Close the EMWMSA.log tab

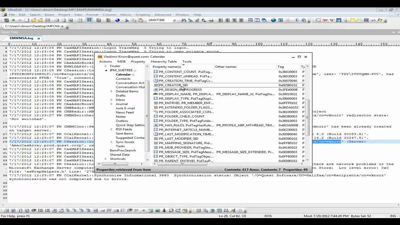pos(39,38)
